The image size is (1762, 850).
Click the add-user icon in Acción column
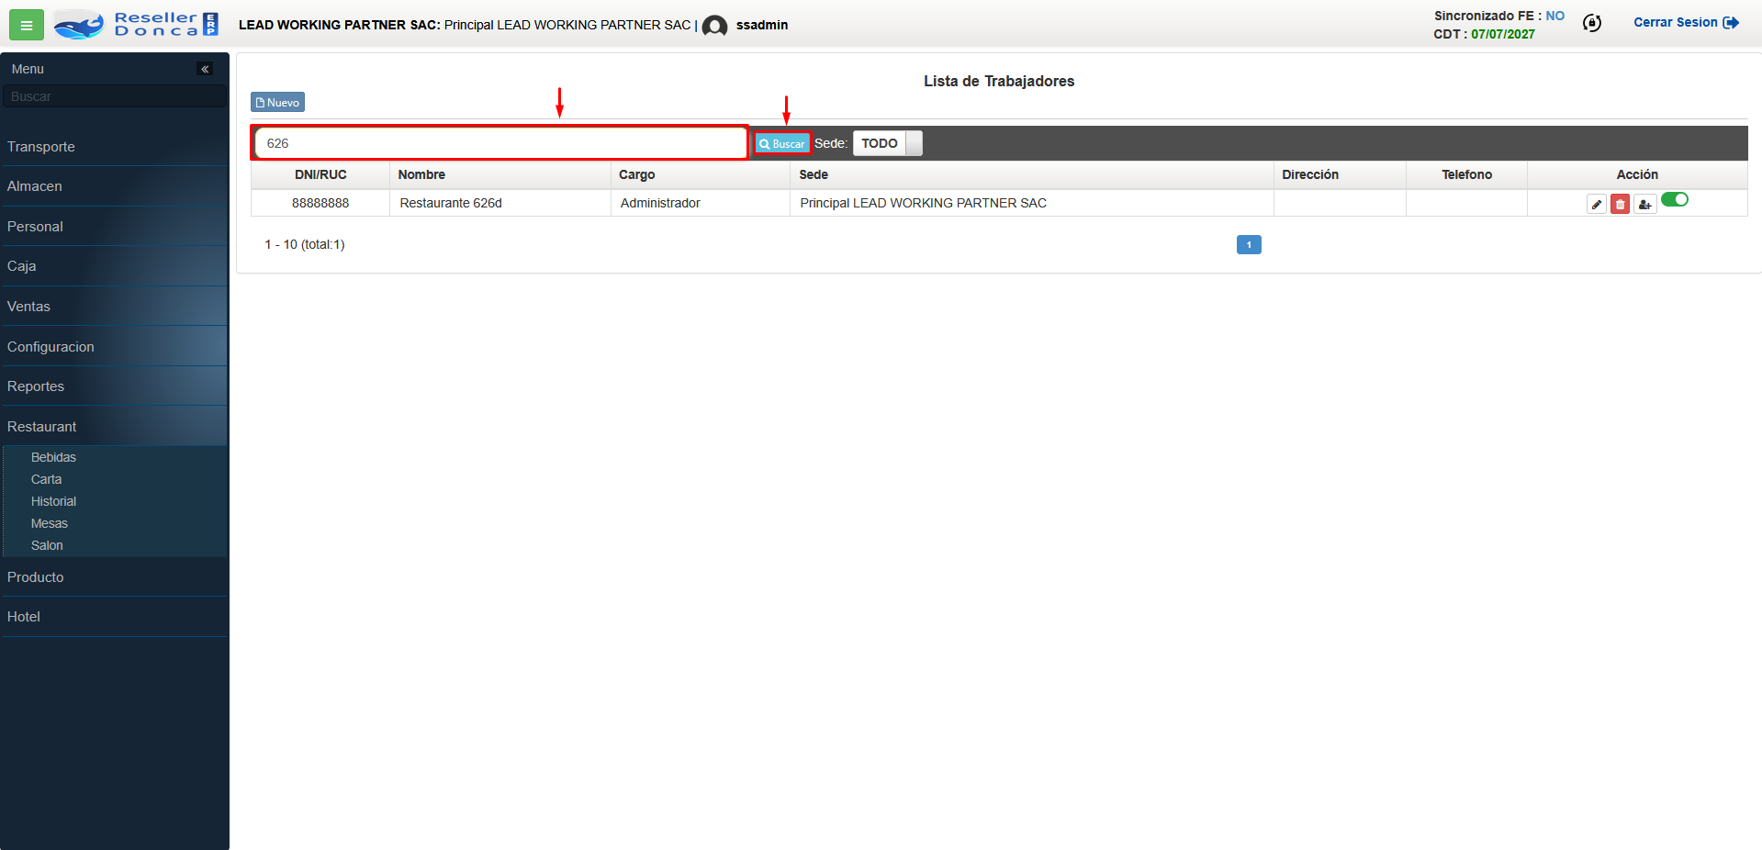pos(1644,205)
